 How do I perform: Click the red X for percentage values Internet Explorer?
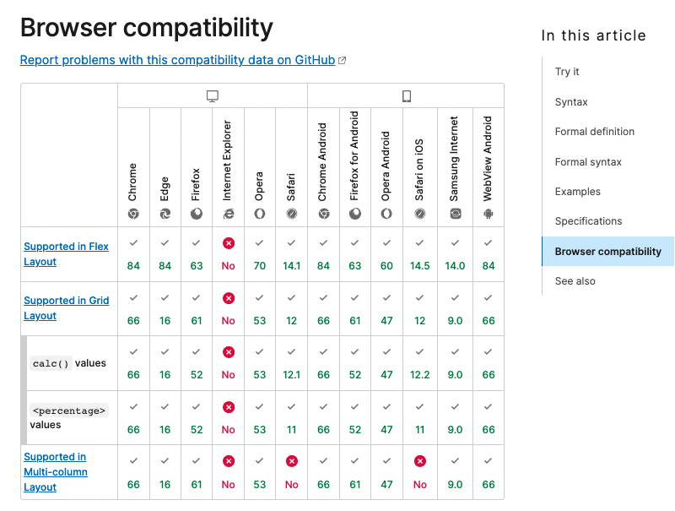(x=229, y=407)
